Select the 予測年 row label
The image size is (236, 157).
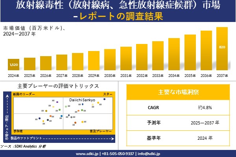tap(151, 122)
